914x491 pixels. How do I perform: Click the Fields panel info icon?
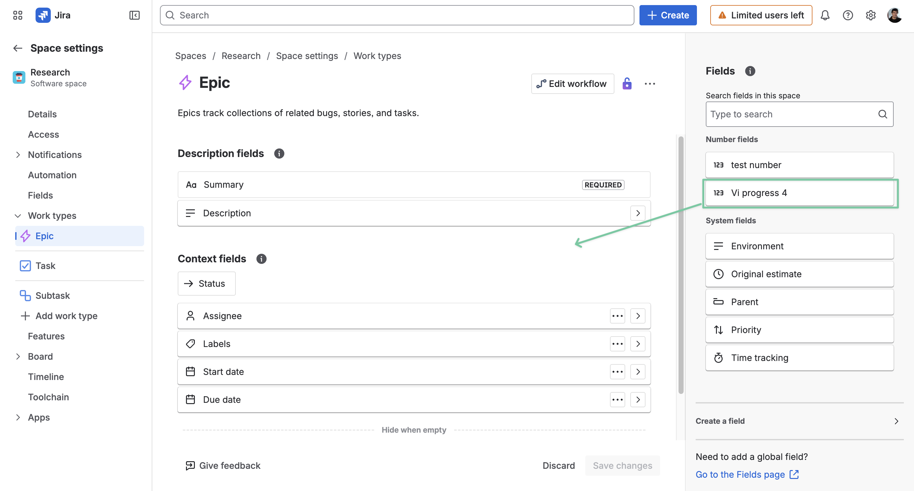tap(750, 71)
